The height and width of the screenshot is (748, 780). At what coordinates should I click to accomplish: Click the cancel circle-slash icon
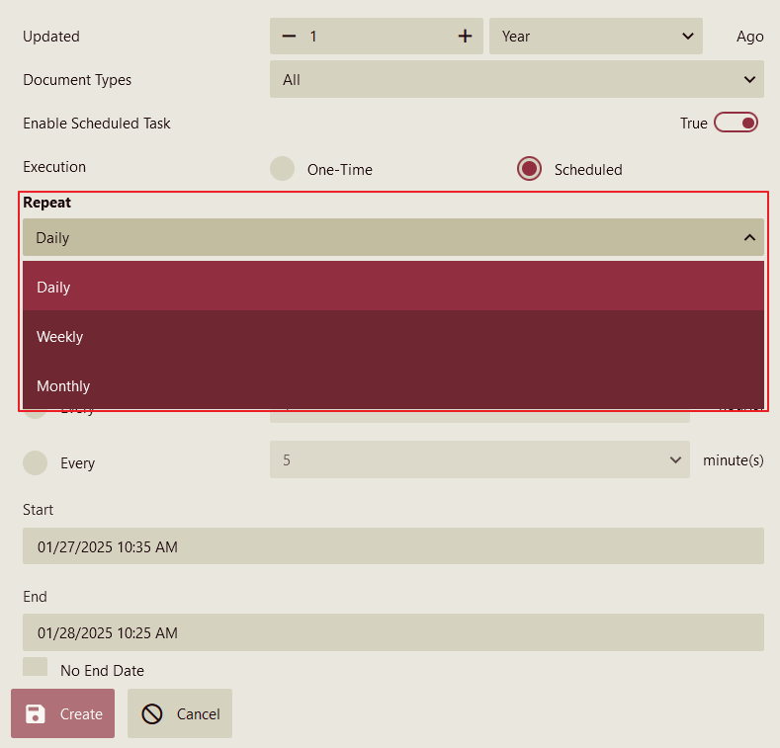[x=152, y=713]
